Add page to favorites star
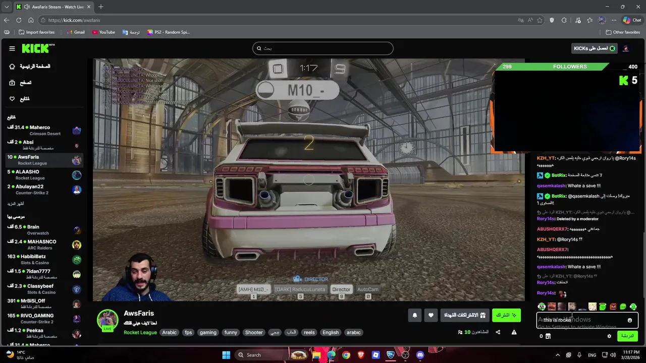The image size is (646, 363). pos(540,20)
